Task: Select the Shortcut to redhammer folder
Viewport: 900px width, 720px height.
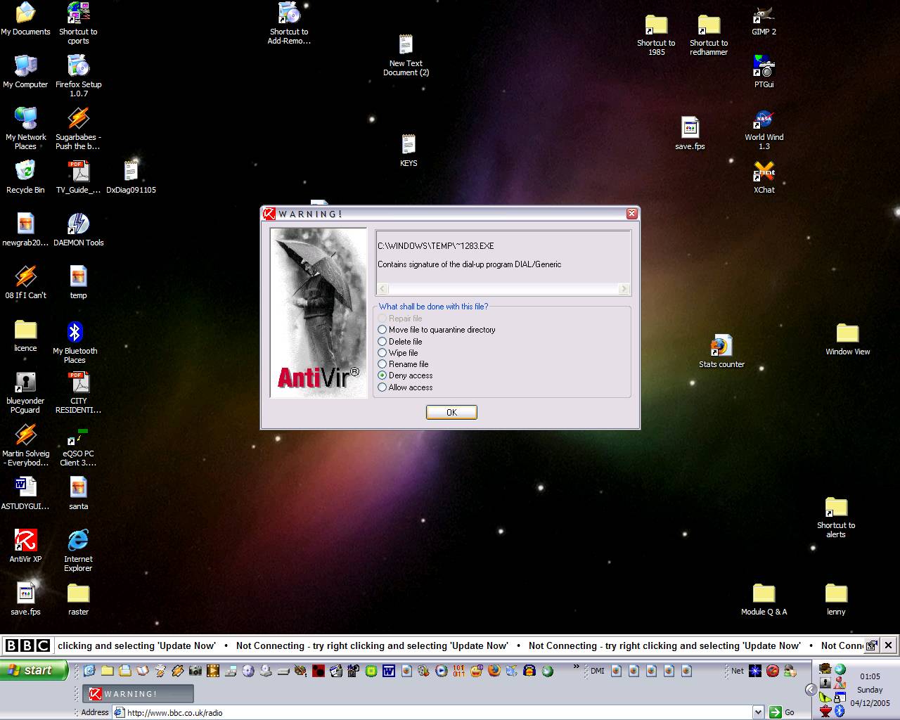Action: (708, 35)
